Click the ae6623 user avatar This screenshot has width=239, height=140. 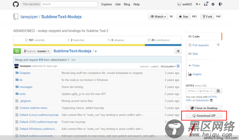[179, 4]
